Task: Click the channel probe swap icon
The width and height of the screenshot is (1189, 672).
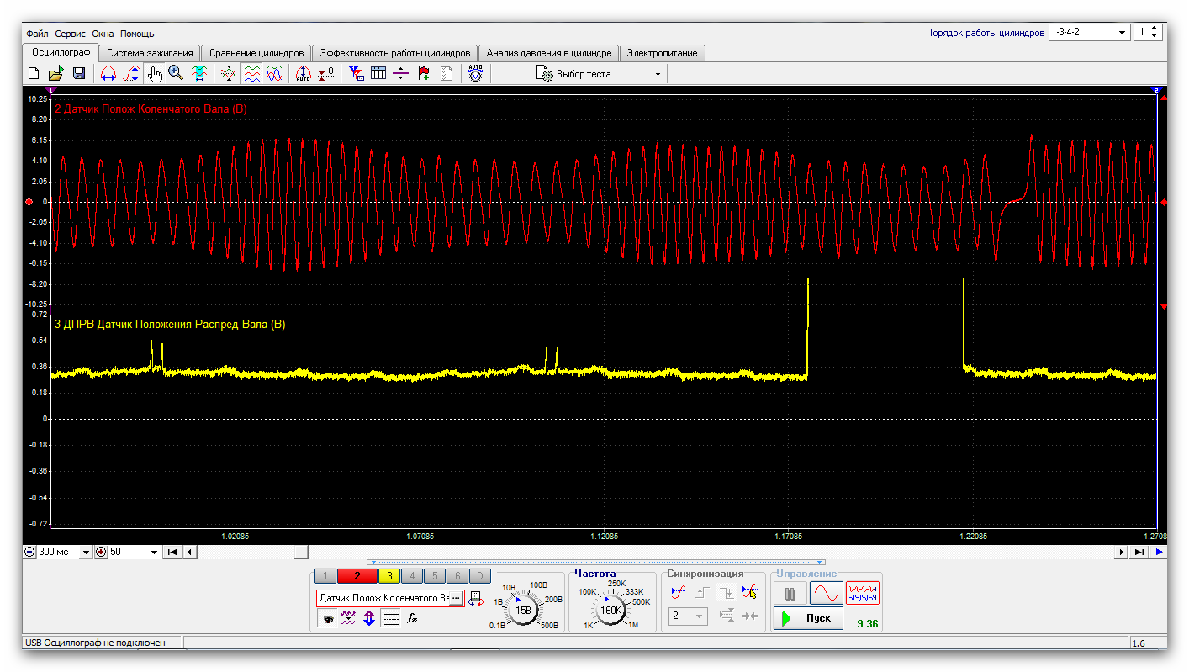Action: click(x=476, y=598)
